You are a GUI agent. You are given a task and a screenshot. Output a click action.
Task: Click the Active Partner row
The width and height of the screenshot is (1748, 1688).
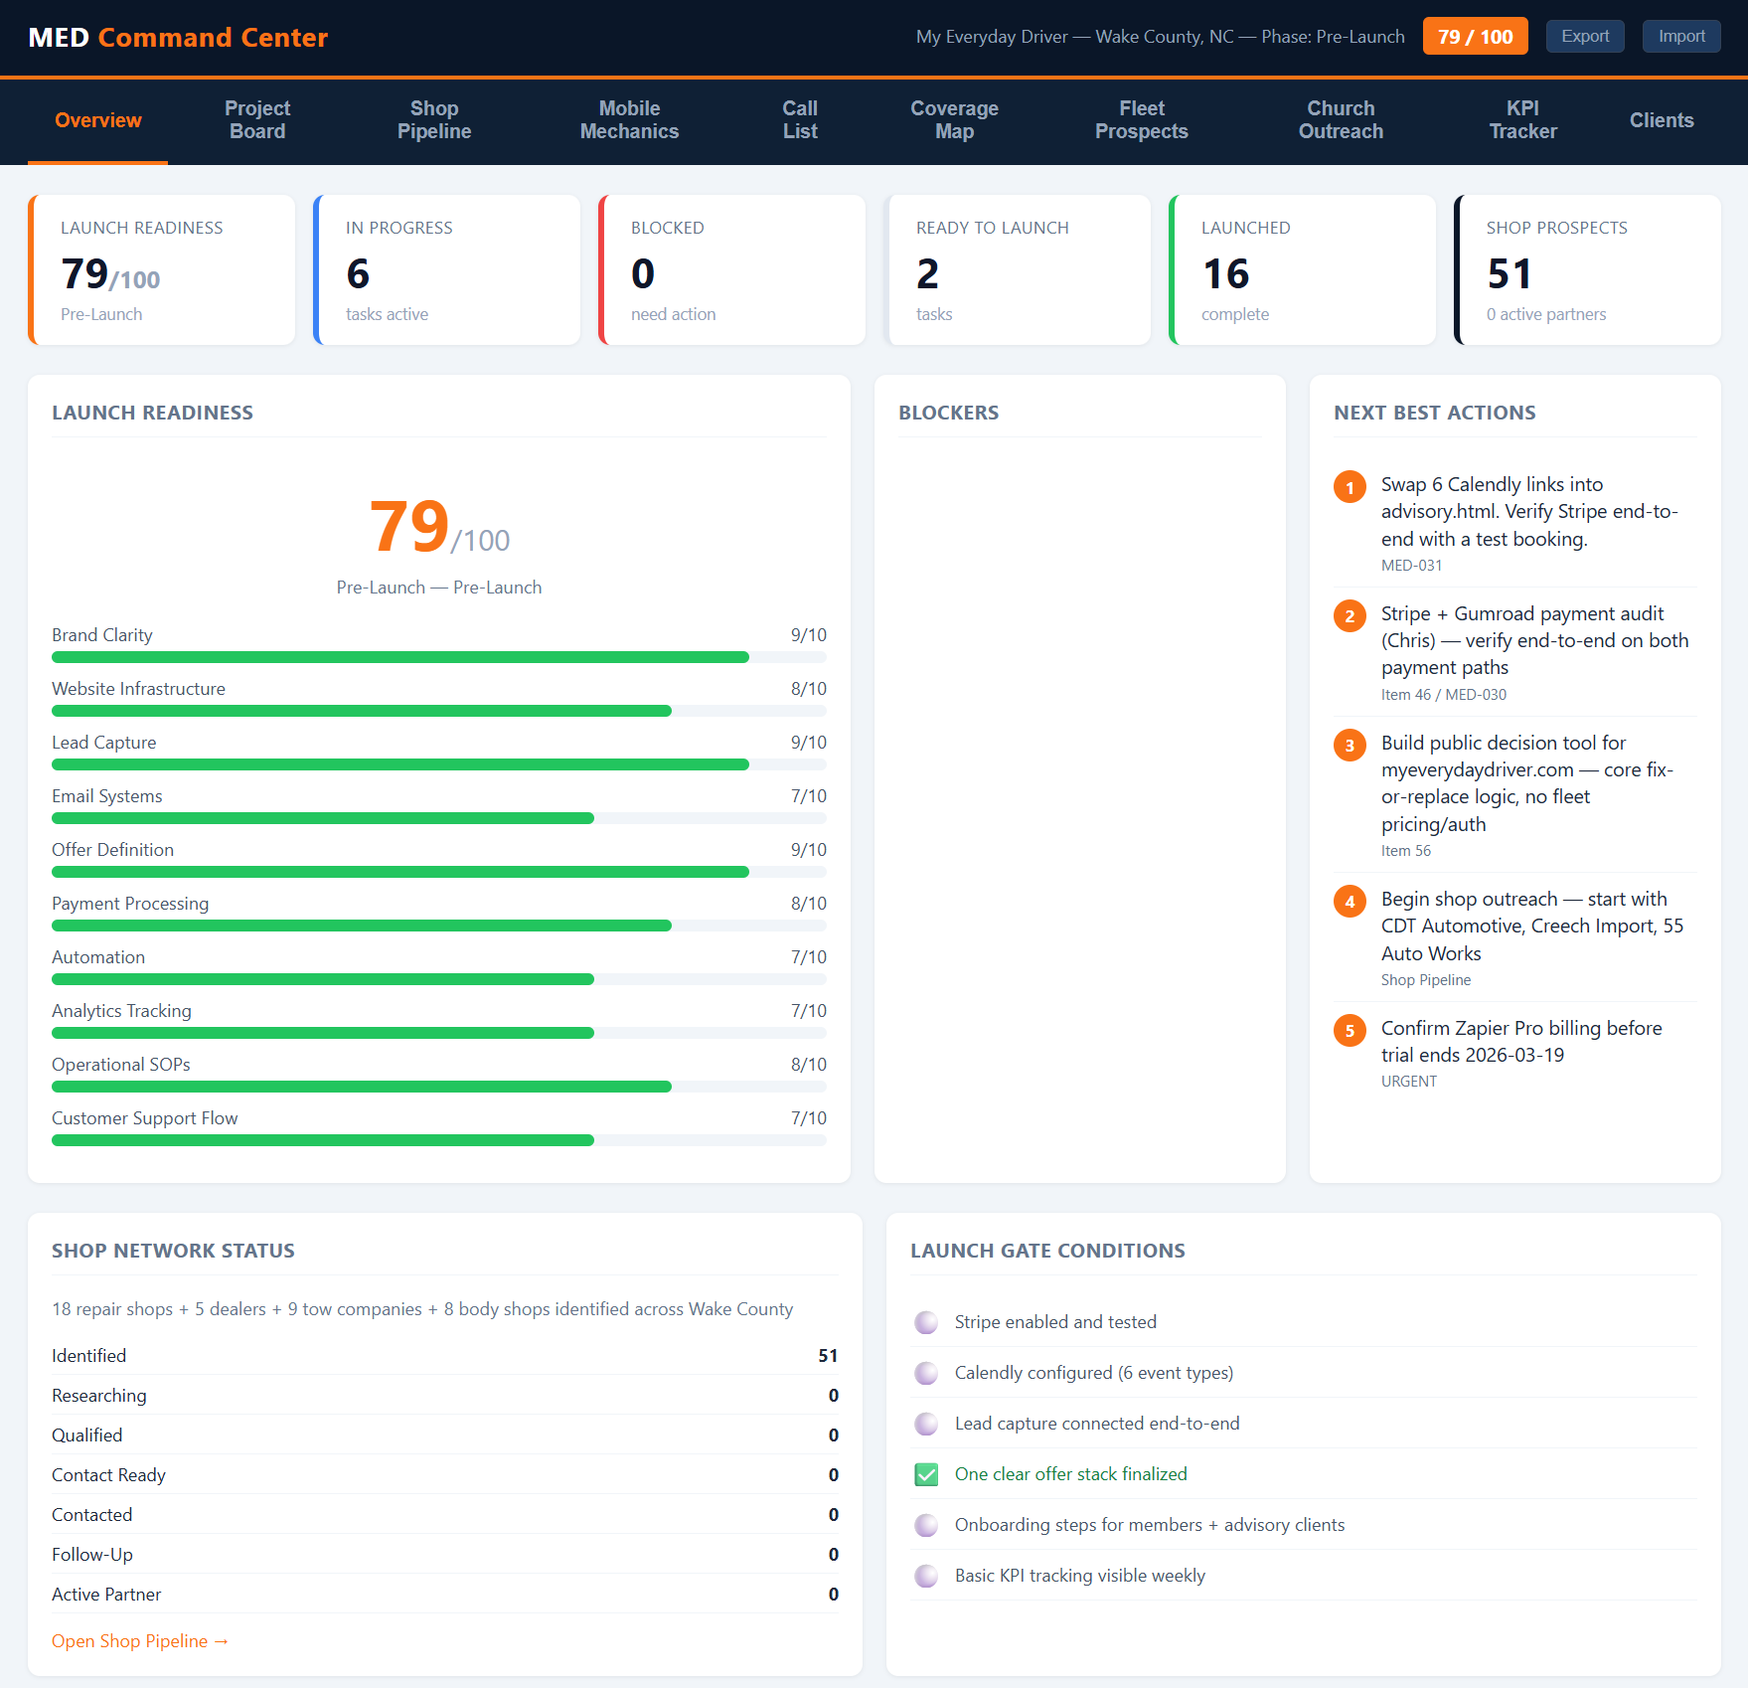[x=445, y=1595]
